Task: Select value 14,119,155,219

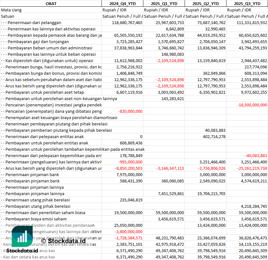Action: [x=253, y=244]
